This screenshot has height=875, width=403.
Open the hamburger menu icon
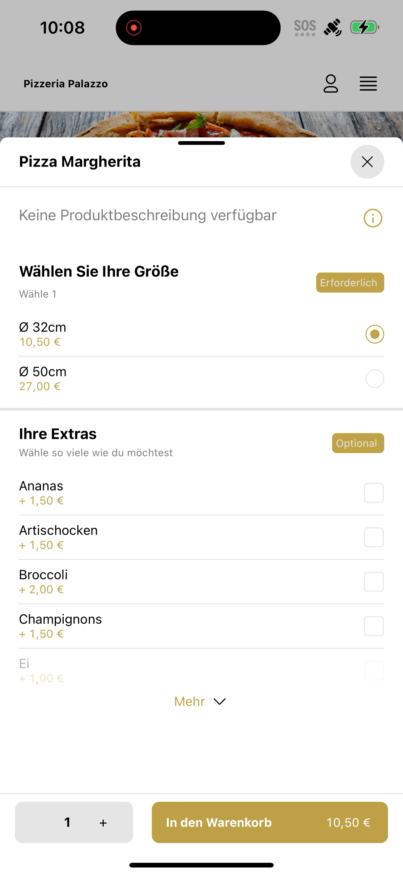coord(368,84)
